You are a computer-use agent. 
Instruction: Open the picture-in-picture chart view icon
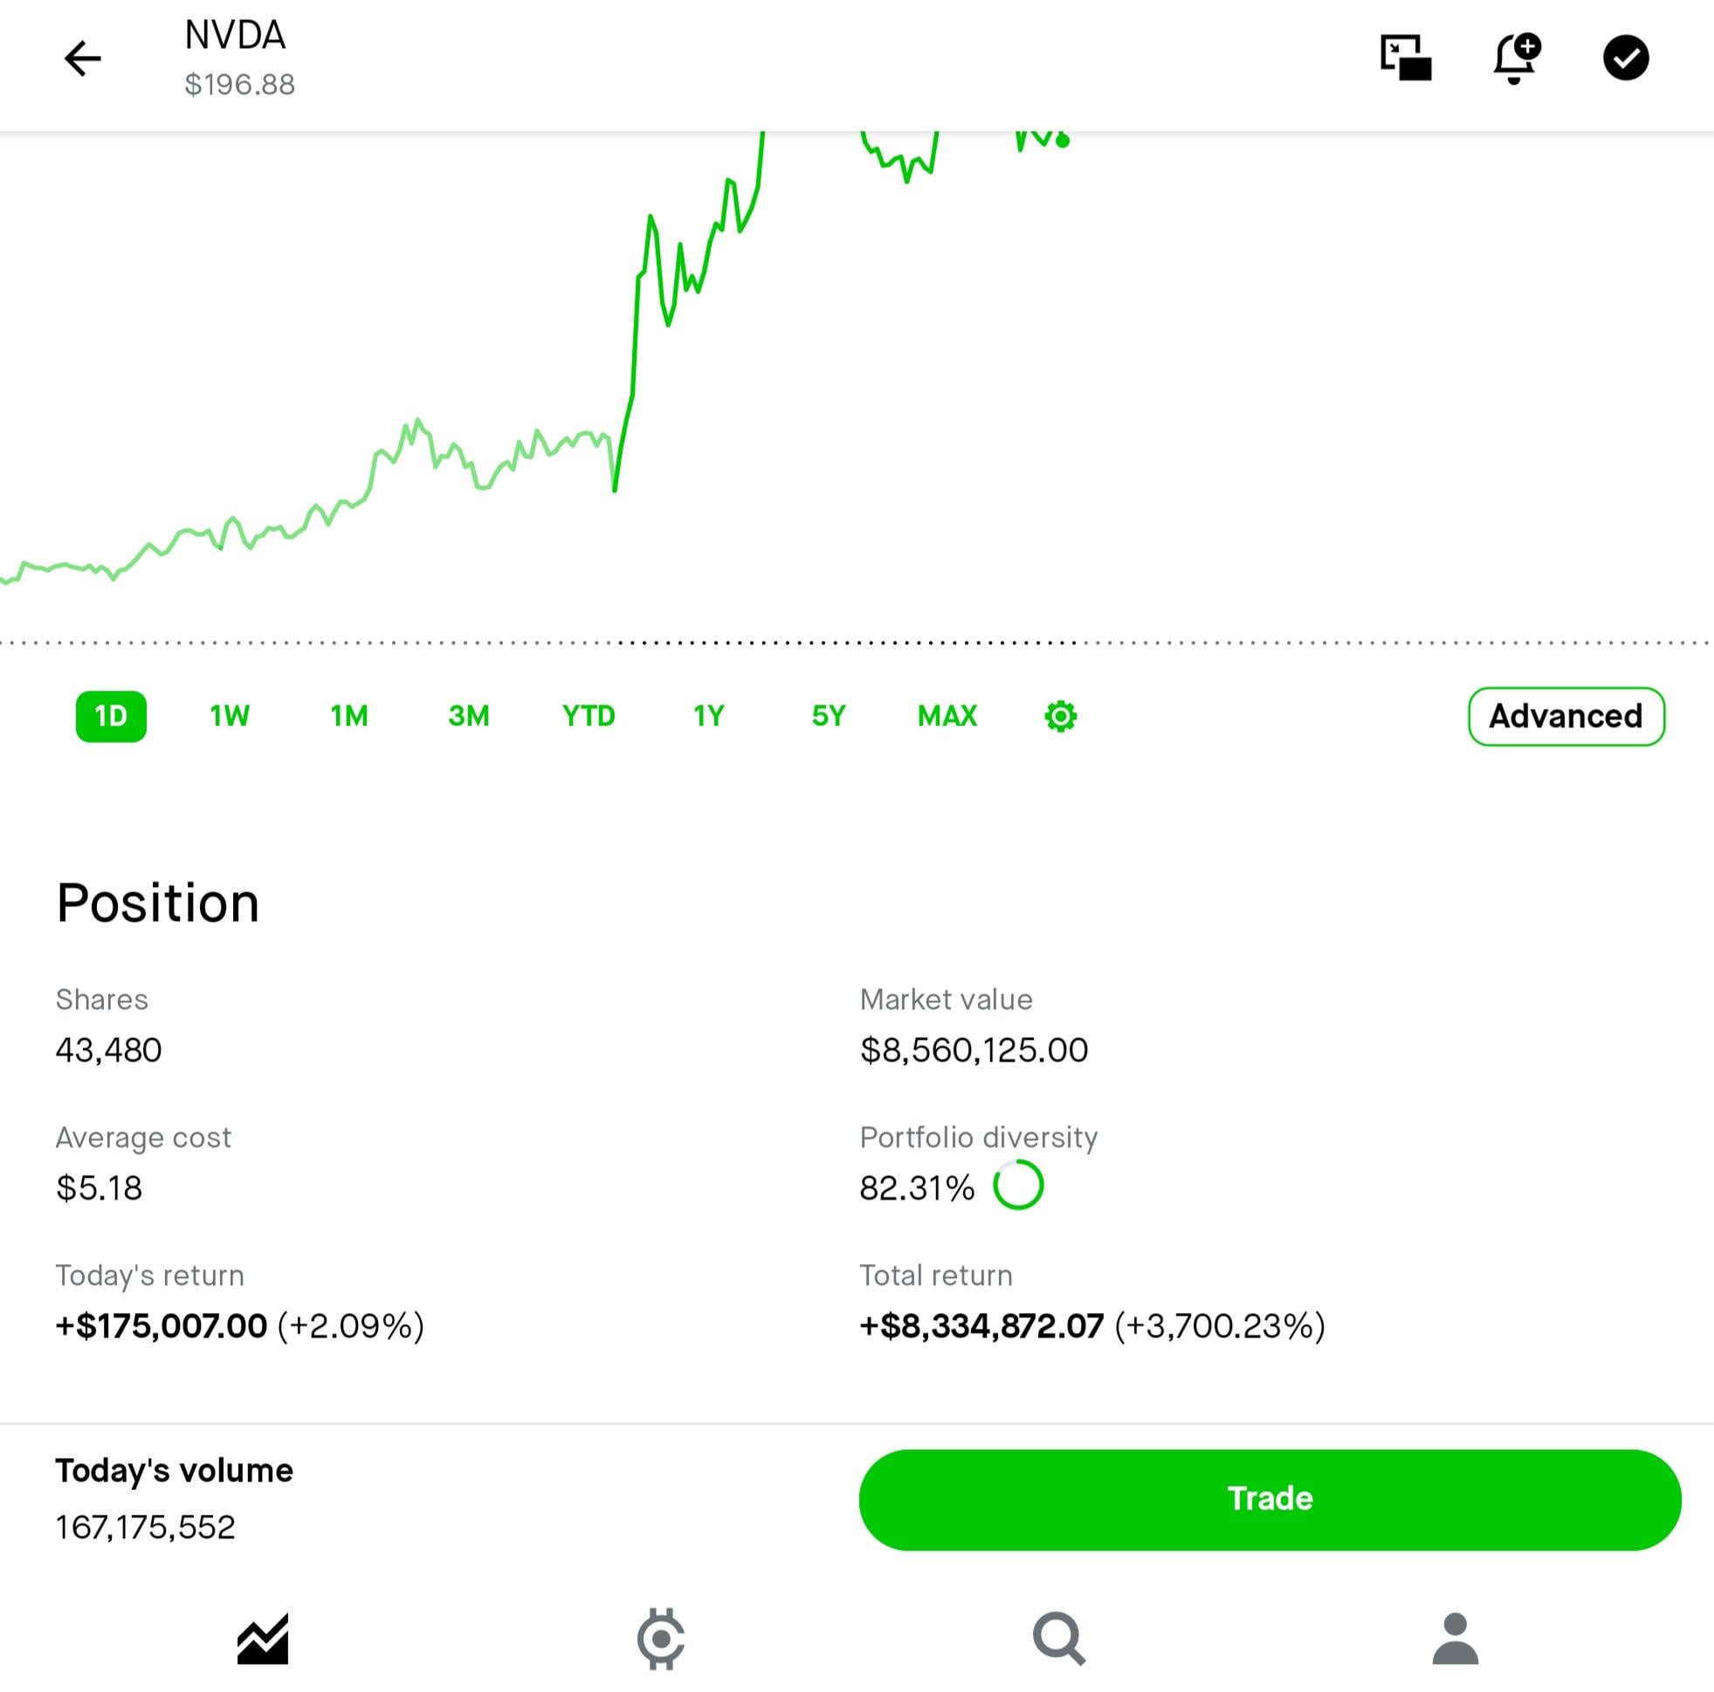[1405, 58]
